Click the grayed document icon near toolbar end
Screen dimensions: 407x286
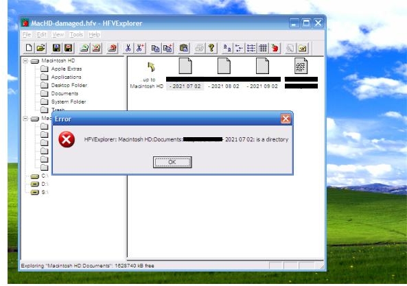coord(290,48)
